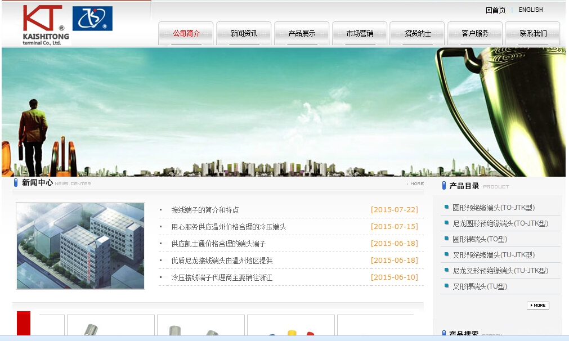Click the bullet before 接线端子的简介和特点
Image resolution: width=569 pixels, height=341 pixels.
[161, 209]
